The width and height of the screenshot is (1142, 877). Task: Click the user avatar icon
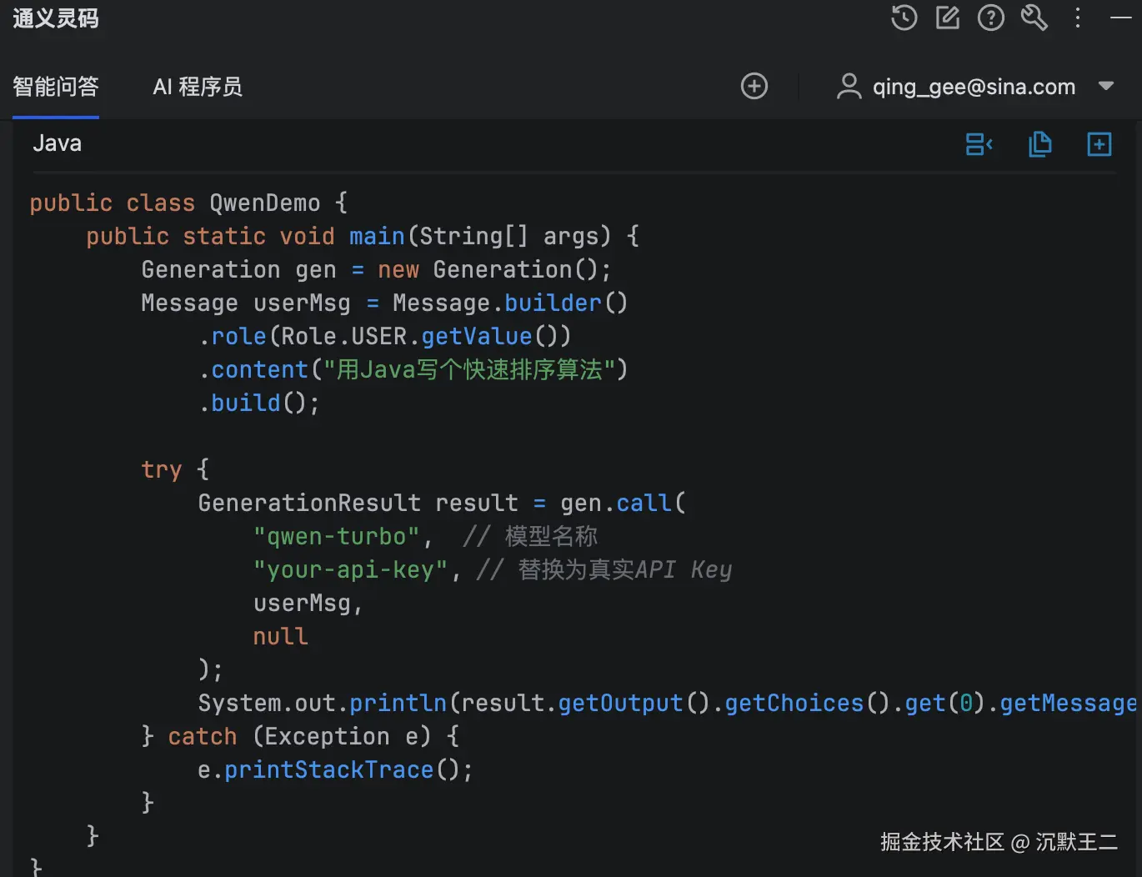[x=849, y=86]
